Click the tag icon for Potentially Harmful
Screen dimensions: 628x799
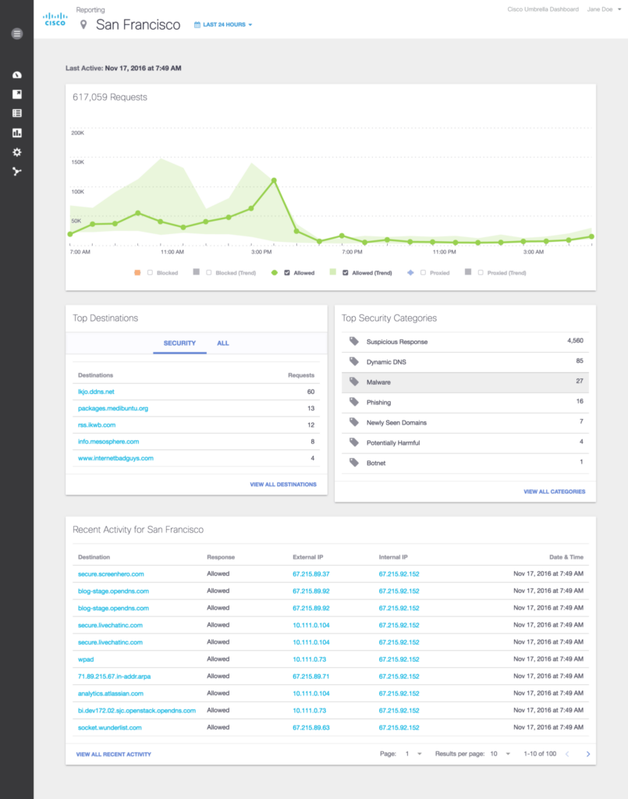[354, 442]
